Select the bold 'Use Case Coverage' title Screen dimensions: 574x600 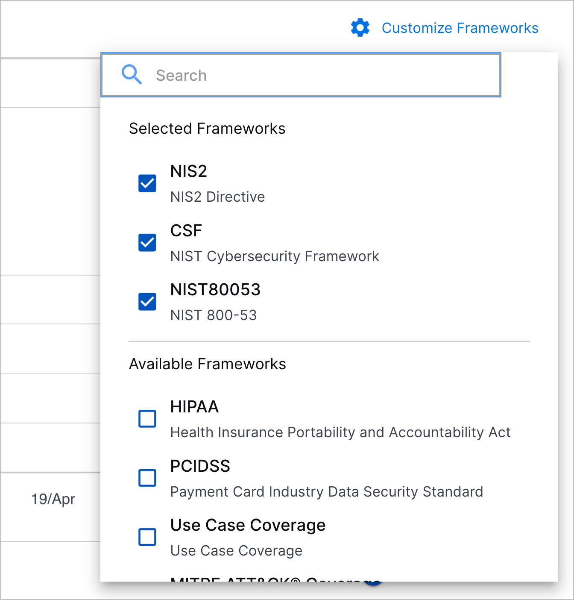pos(248,525)
